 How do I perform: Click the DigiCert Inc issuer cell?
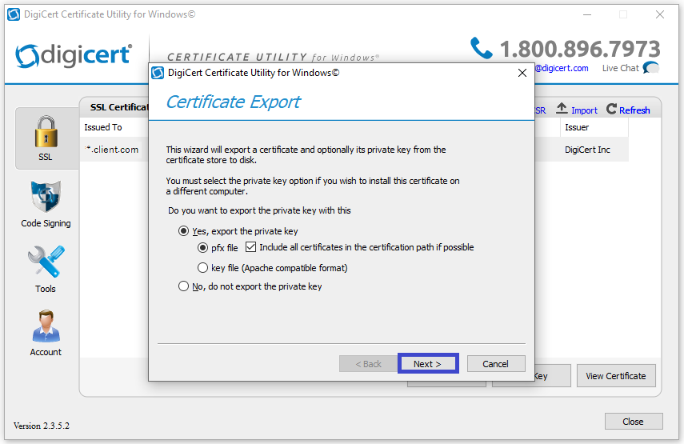coord(587,150)
